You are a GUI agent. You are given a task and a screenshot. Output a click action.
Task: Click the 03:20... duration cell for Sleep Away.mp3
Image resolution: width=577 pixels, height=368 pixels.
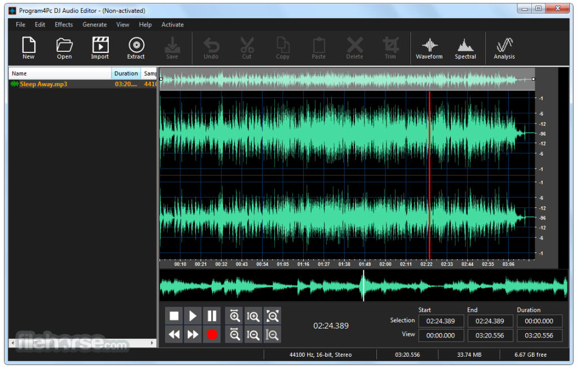pyautogui.click(x=126, y=84)
